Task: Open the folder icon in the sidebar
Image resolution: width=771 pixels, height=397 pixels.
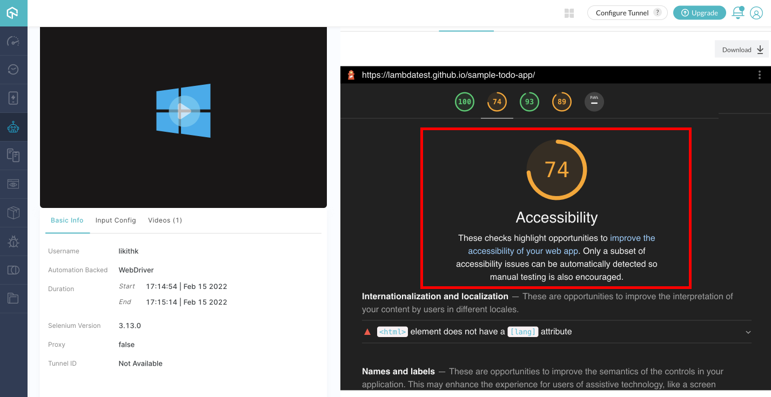Action: click(14, 298)
